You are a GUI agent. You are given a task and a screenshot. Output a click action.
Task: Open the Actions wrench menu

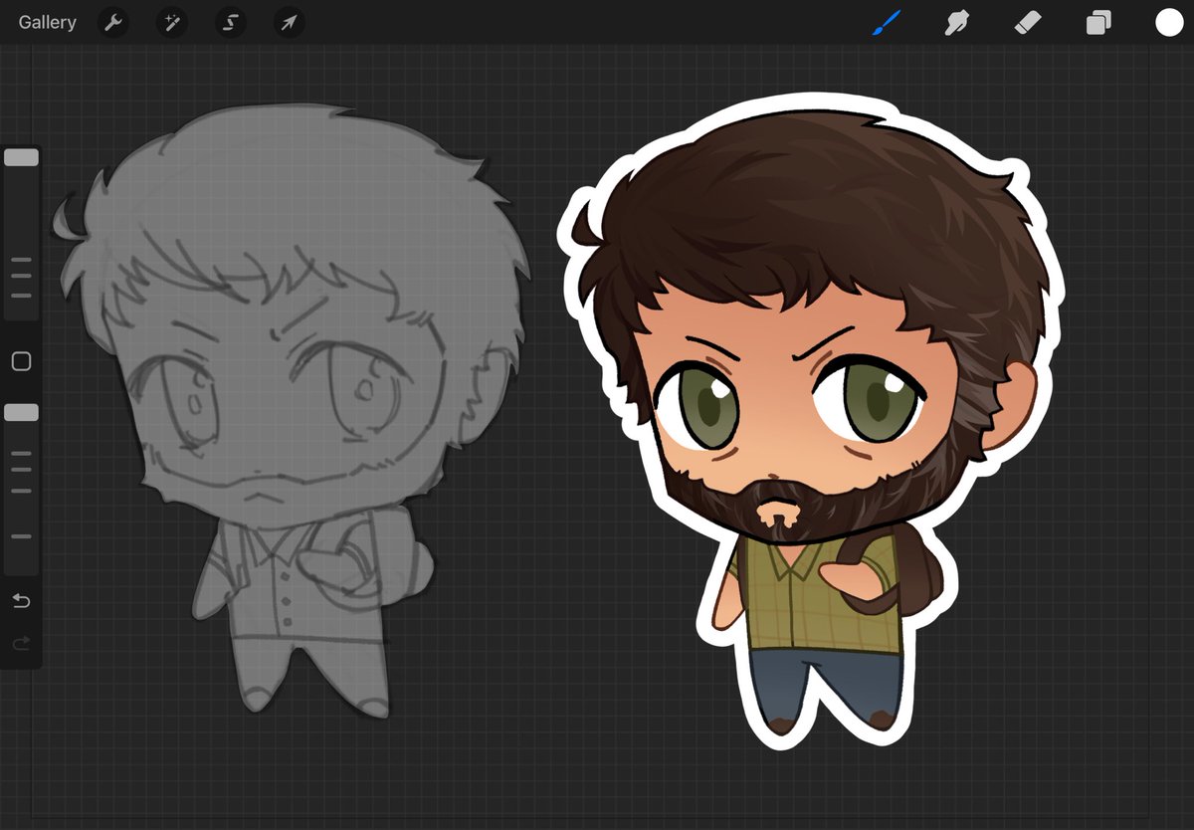tap(114, 22)
